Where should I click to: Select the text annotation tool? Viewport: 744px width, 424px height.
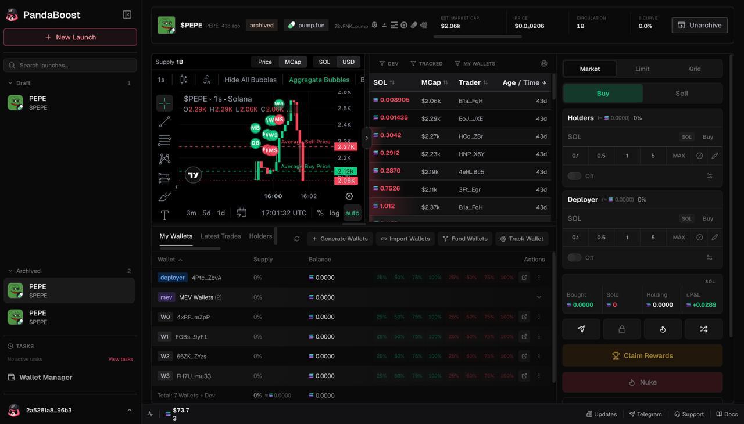tap(164, 215)
